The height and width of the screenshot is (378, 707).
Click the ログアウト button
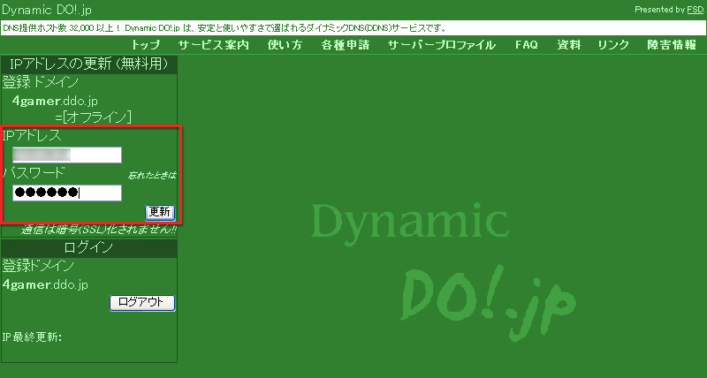[142, 303]
